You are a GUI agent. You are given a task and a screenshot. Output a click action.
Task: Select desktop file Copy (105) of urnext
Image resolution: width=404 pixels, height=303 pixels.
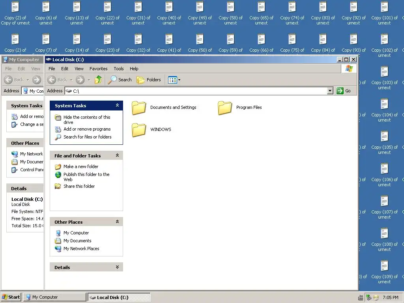[384, 142]
